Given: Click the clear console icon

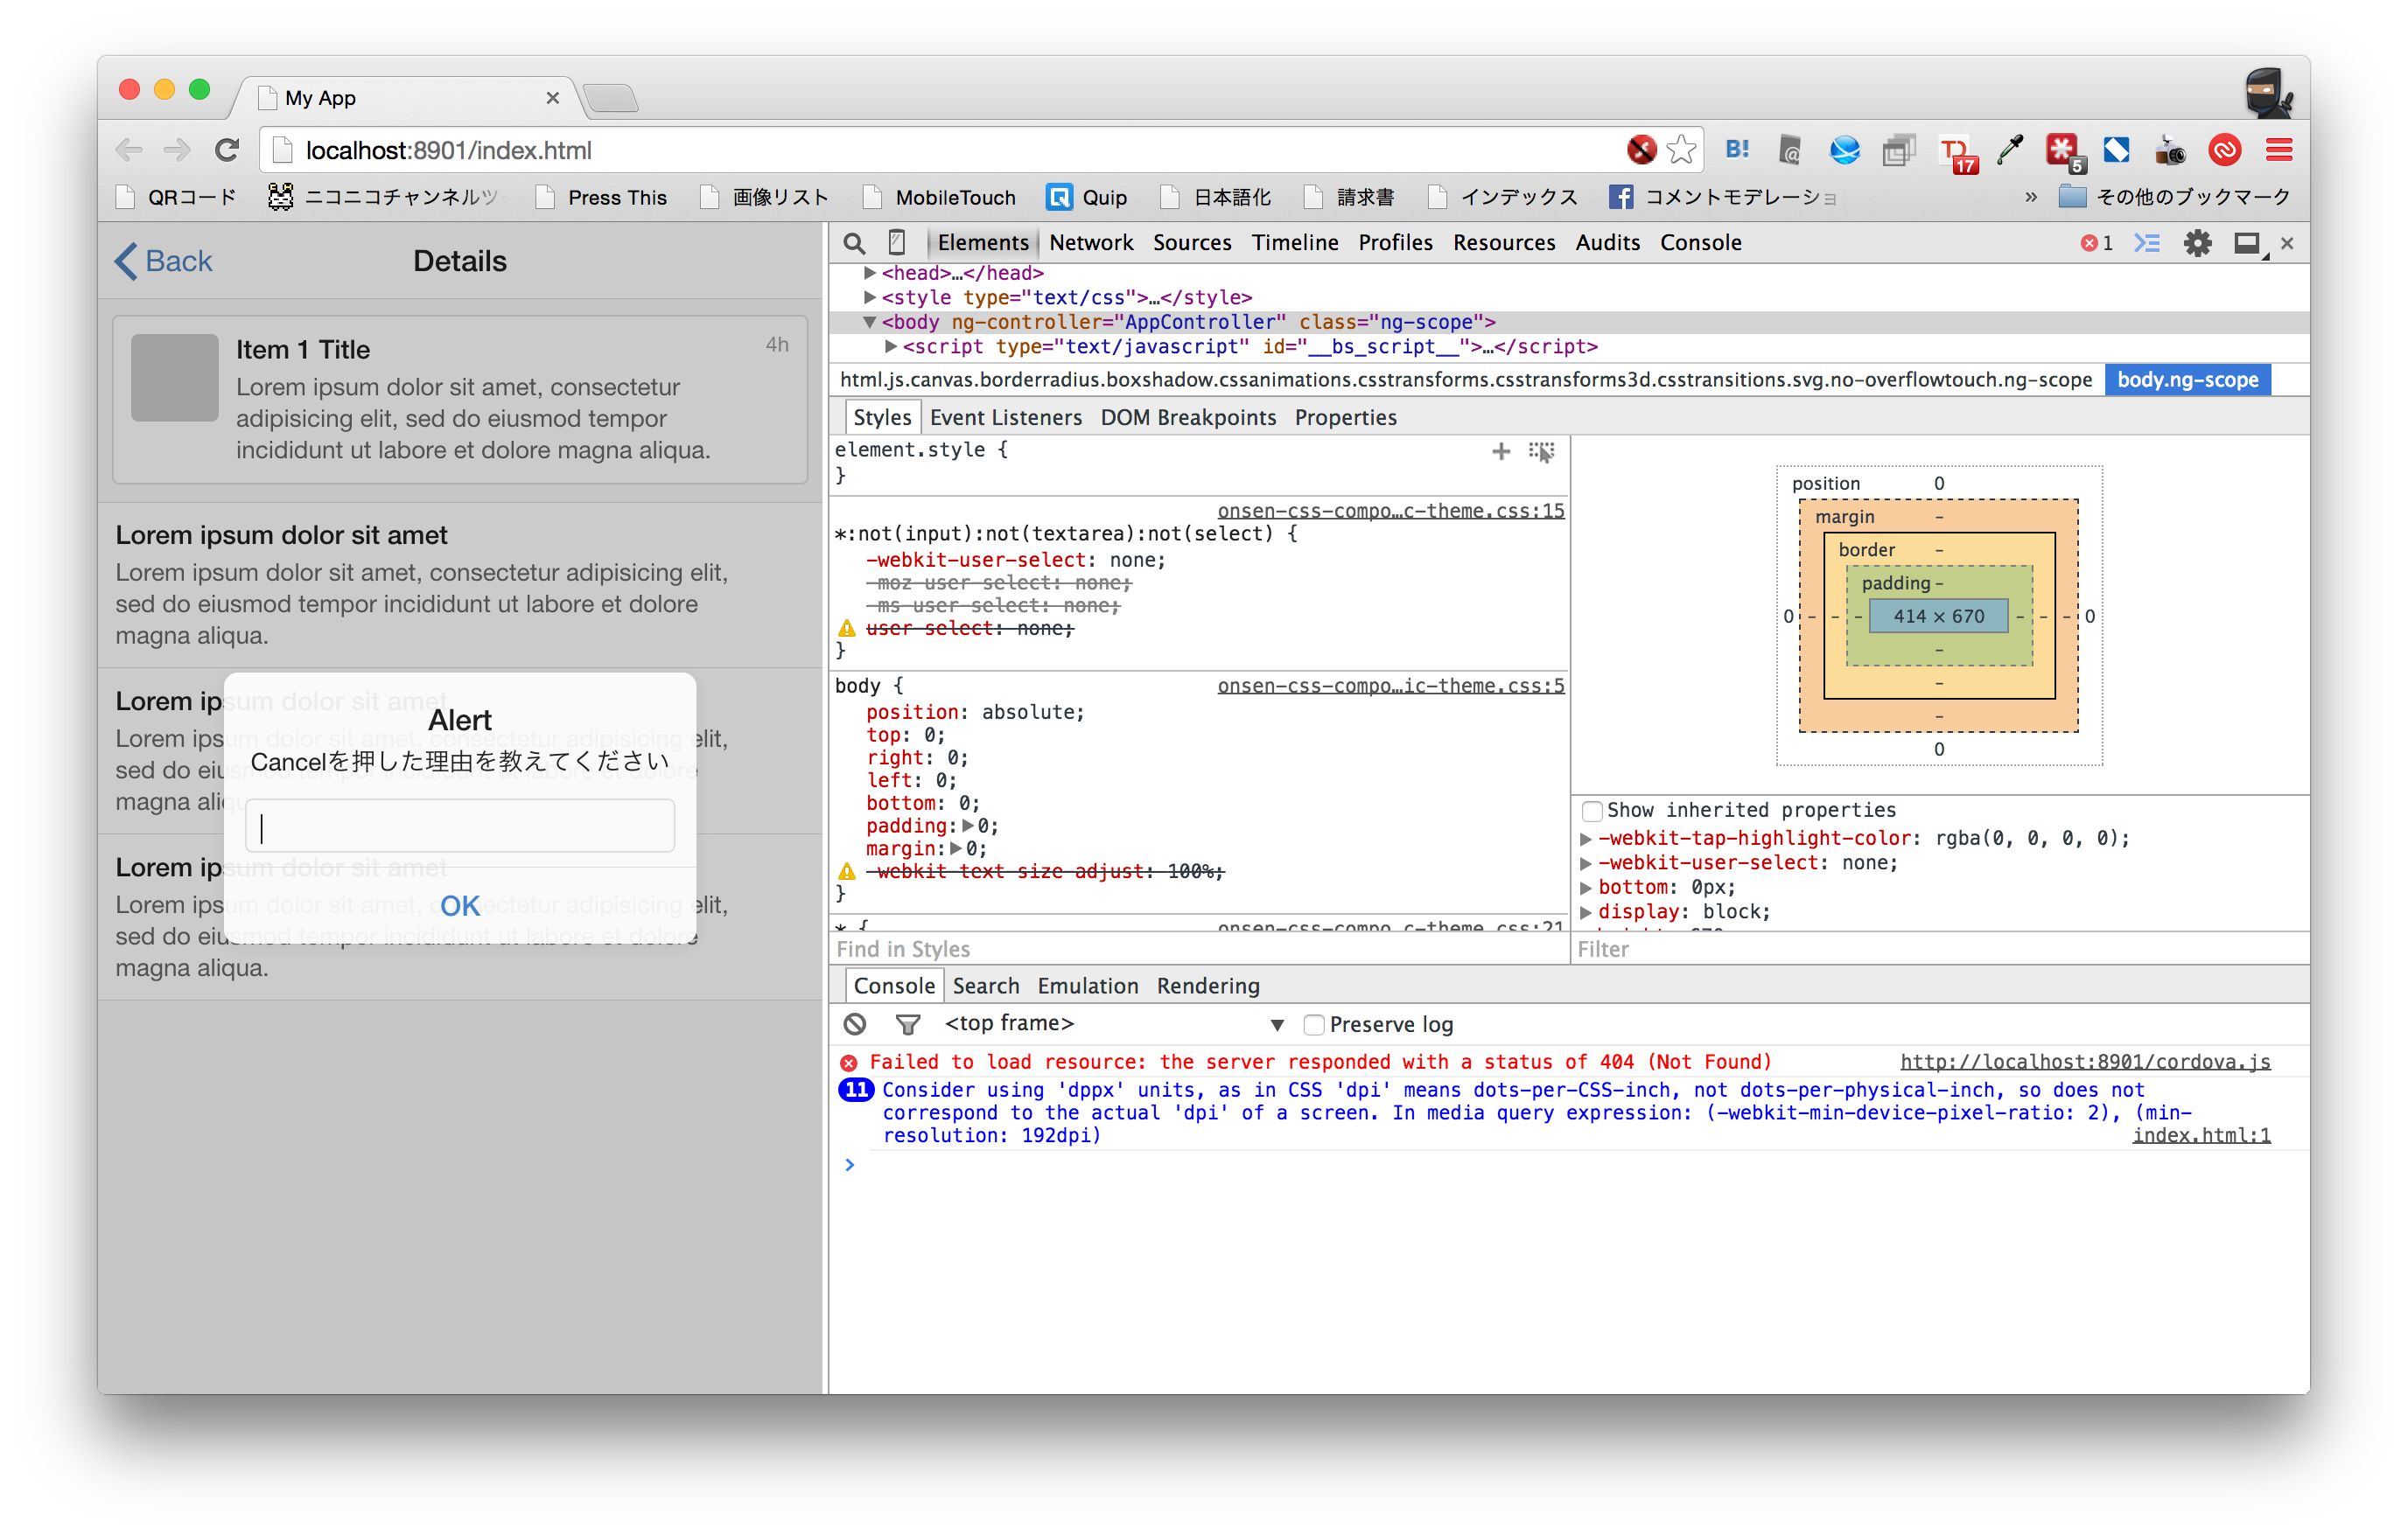Looking at the screenshot, I should tap(854, 1024).
